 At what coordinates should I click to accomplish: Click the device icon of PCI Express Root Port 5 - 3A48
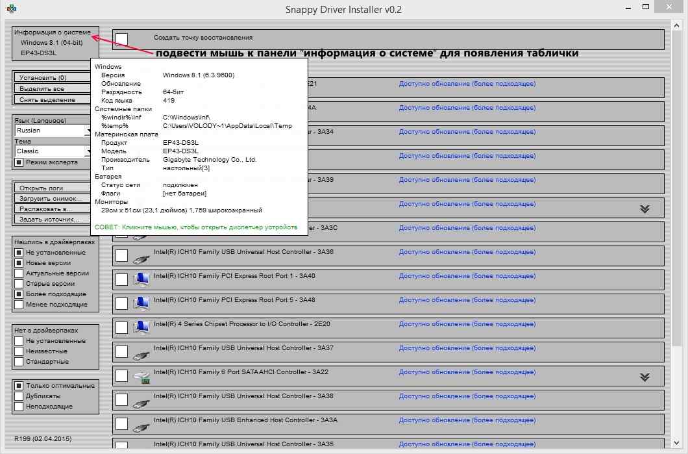pyautogui.click(x=140, y=304)
